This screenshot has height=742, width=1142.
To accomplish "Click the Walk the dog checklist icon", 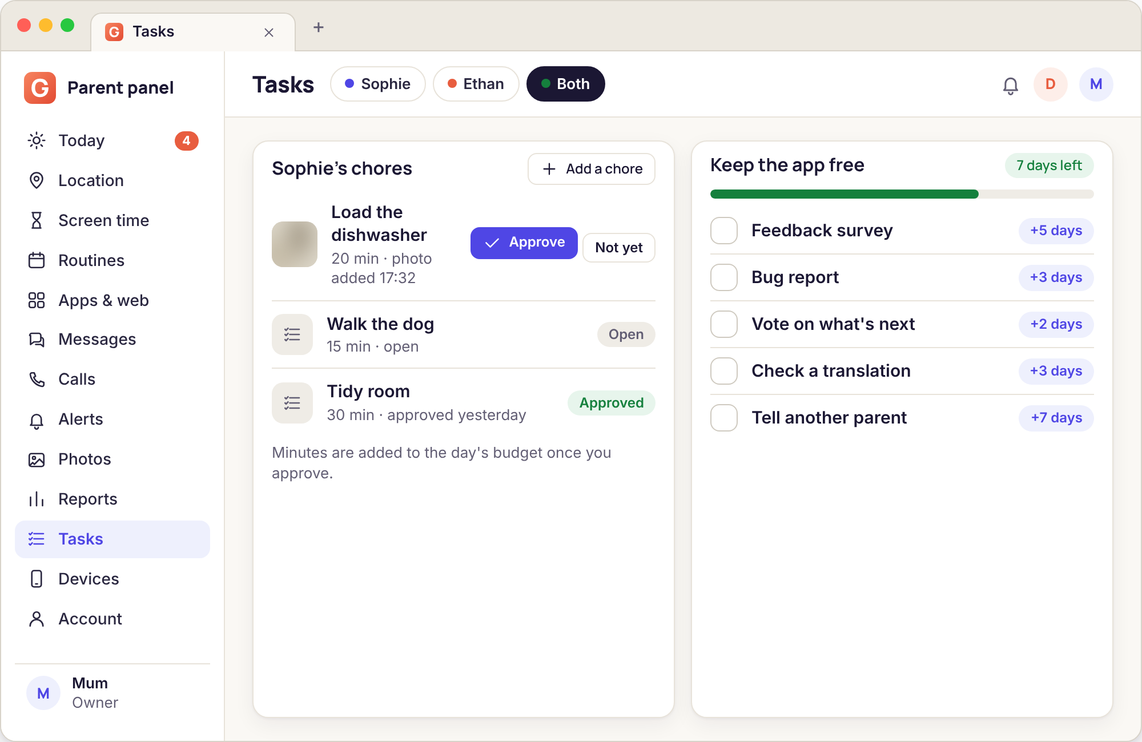I will 292,334.
